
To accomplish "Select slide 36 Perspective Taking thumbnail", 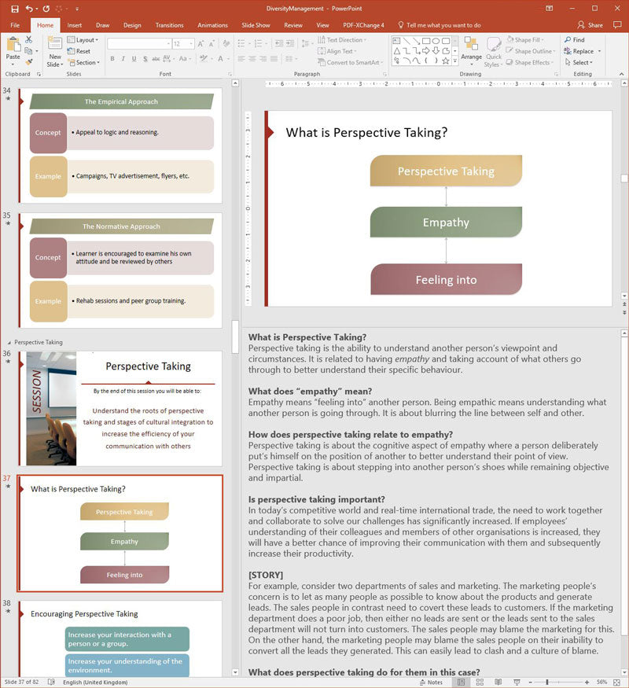I will coord(120,409).
